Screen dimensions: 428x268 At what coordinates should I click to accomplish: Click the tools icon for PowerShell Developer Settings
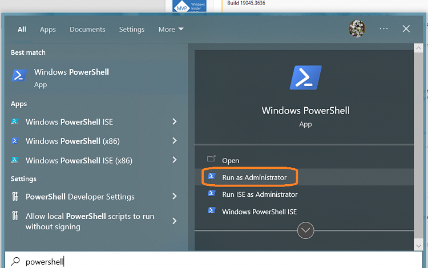point(15,196)
